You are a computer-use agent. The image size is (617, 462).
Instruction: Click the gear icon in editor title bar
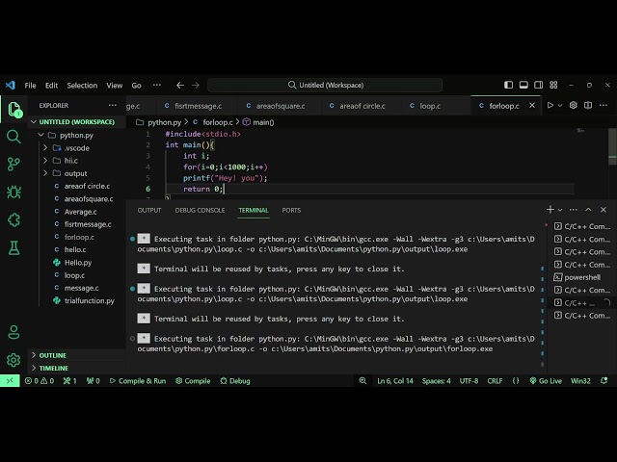tap(574, 105)
